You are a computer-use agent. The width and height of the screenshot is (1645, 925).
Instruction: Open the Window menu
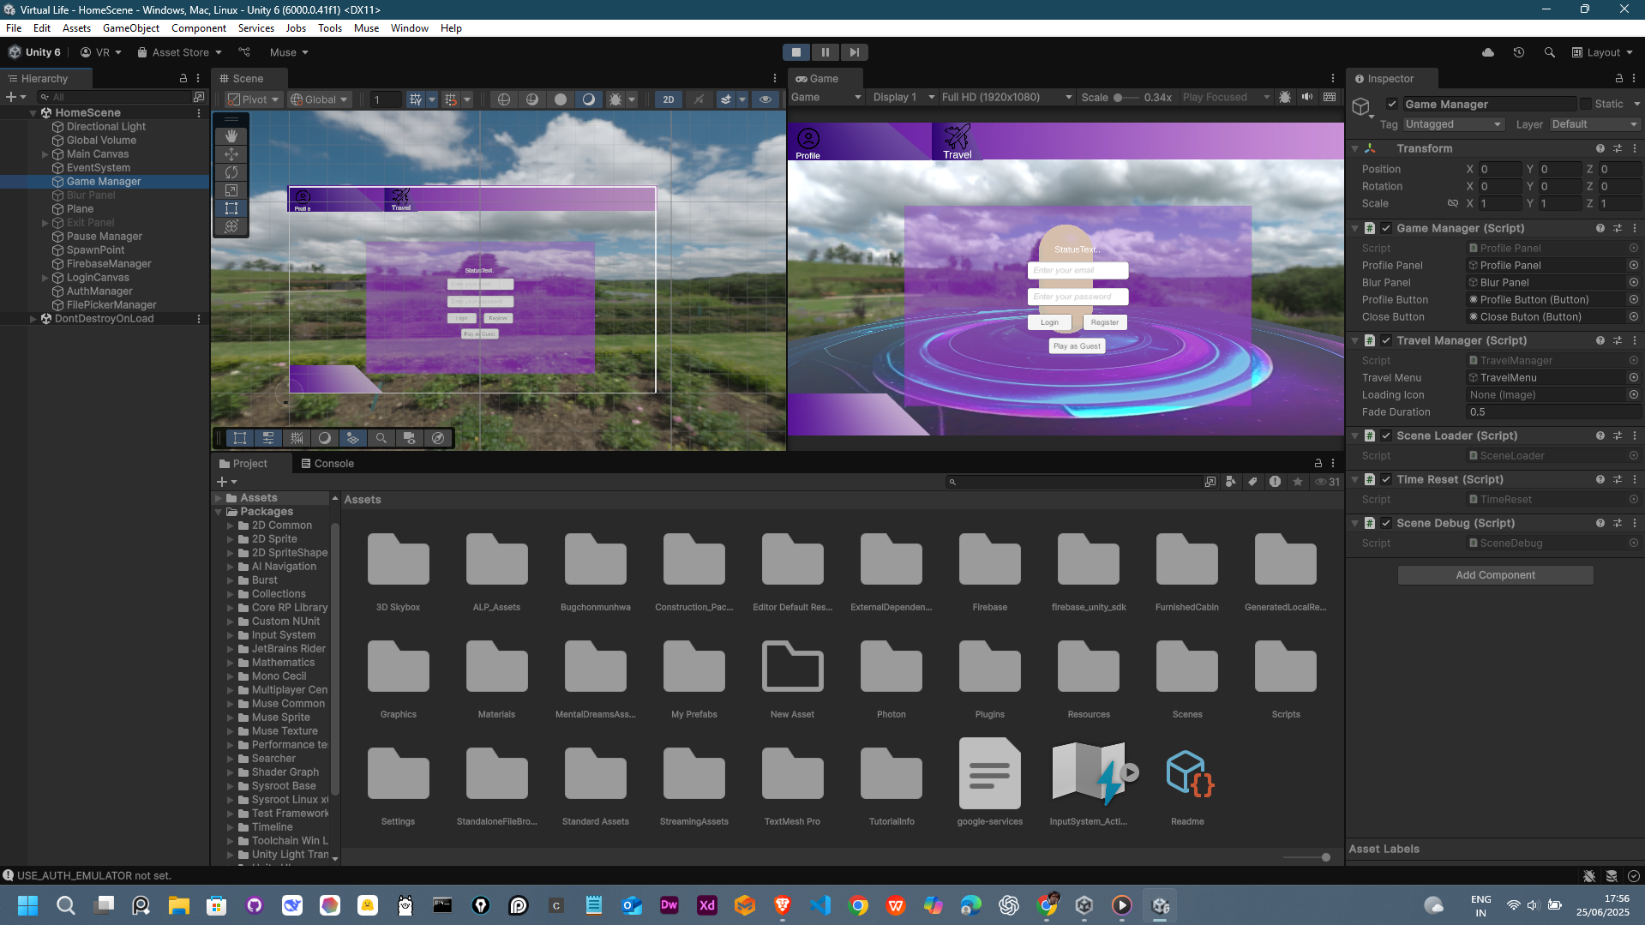pyautogui.click(x=410, y=28)
